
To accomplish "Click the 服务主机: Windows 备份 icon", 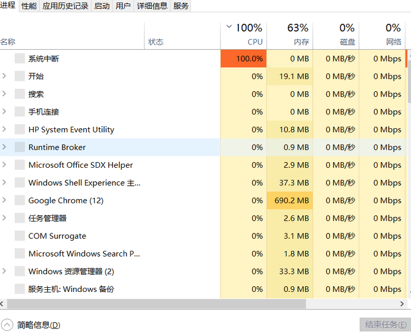I will (x=20, y=289).
